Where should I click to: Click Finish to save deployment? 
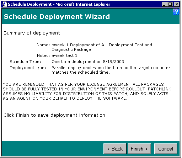pos(139,149)
